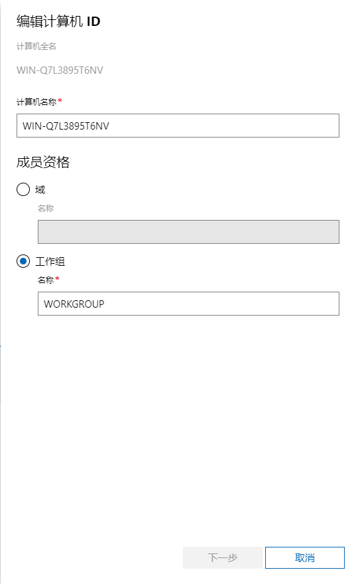Click the 名称 label under 工作组
This screenshot has height=584, width=354.
46,280
